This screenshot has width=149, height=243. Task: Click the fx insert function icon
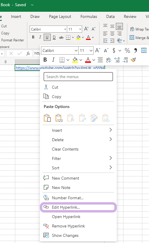click(x=28, y=54)
